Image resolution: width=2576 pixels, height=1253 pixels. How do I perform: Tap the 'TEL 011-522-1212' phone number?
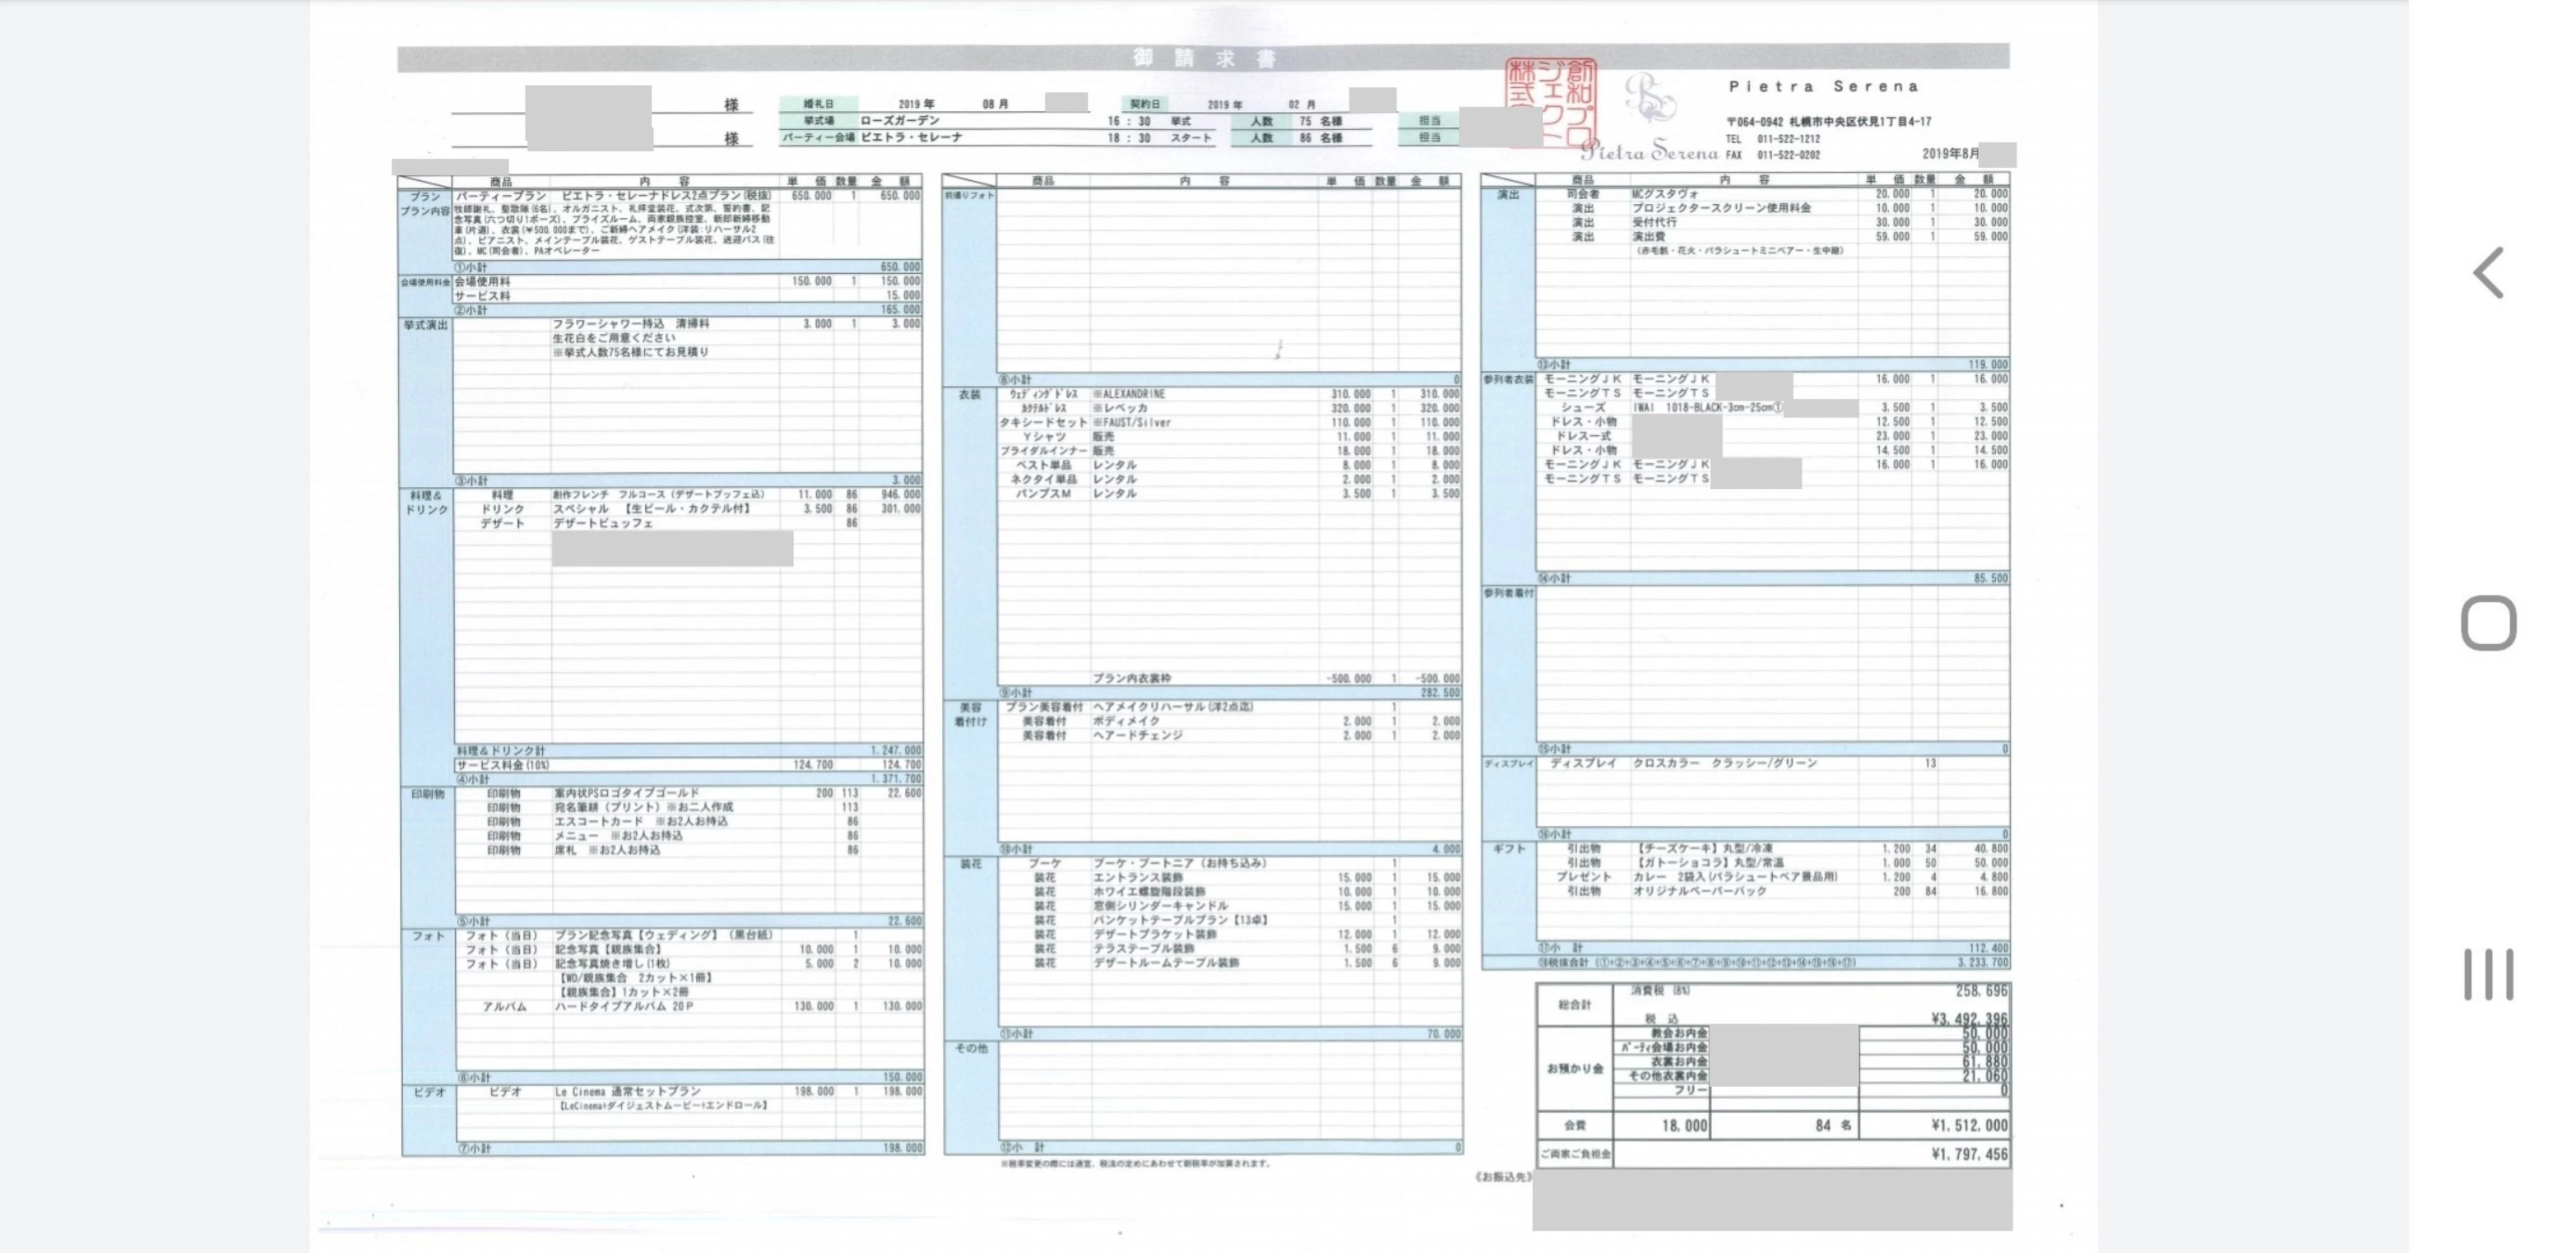(x=1773, y=139)
